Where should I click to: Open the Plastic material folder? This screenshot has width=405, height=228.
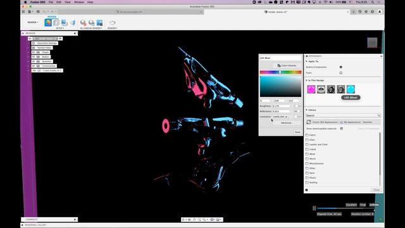click(311, 177)
